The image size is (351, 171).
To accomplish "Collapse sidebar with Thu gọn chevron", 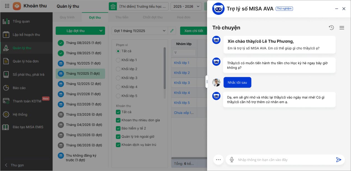I will 6,165.
